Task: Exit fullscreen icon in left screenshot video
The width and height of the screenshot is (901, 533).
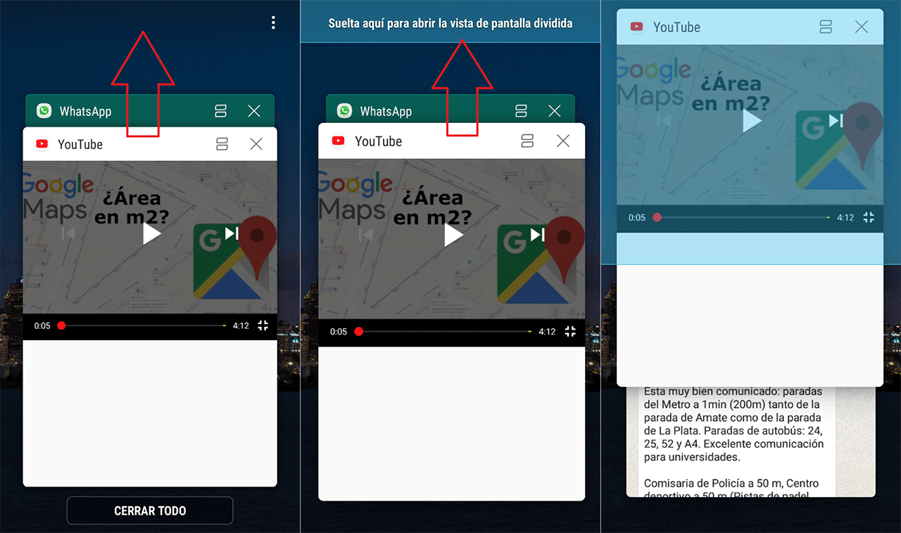Action: (263, 326)
